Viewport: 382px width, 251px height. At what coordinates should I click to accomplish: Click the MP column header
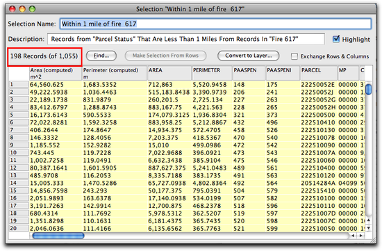348,74
